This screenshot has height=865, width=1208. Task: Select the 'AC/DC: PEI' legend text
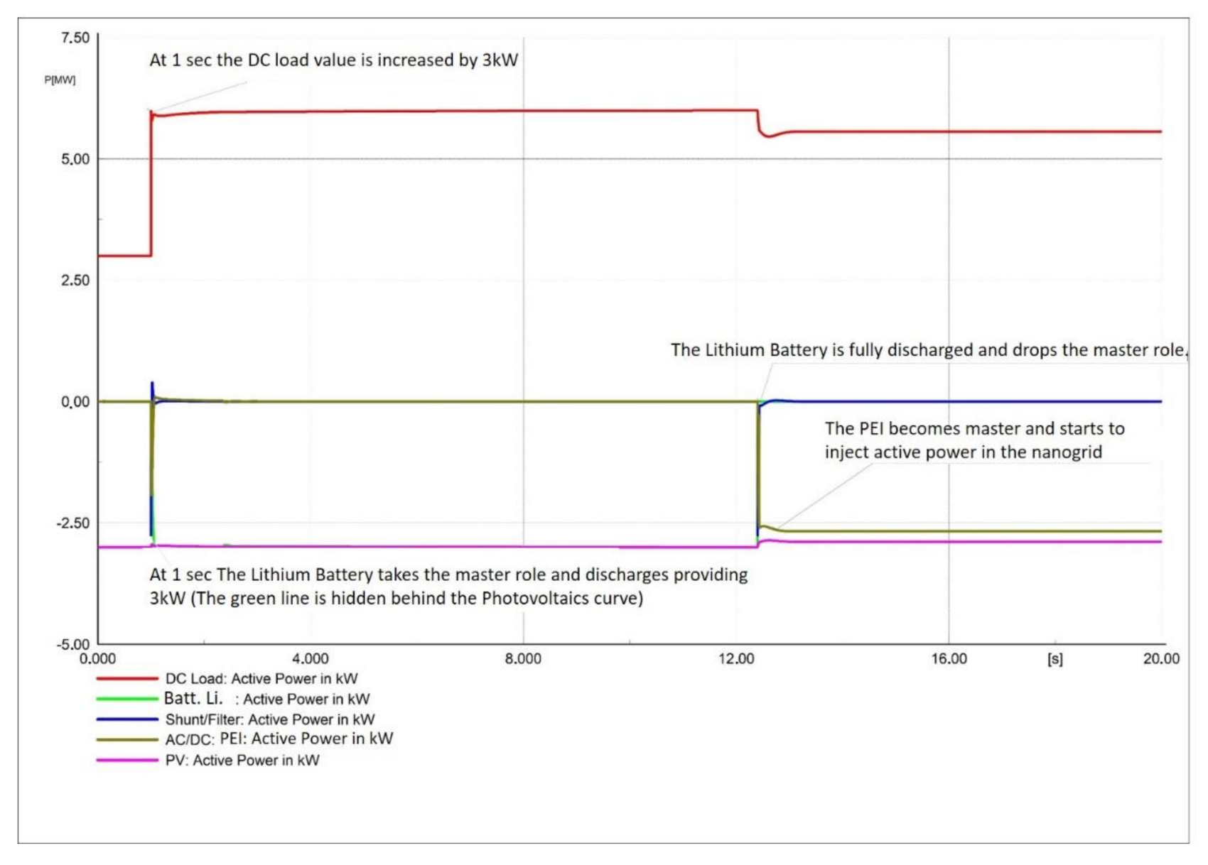click(x=279, y=739)
